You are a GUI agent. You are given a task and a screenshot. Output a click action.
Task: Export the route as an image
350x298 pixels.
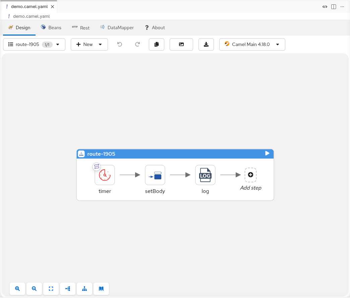click(x=181, y=44)
